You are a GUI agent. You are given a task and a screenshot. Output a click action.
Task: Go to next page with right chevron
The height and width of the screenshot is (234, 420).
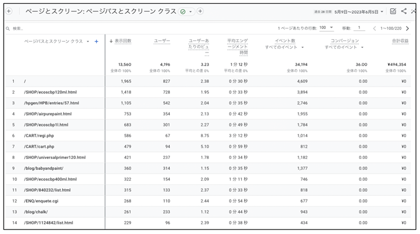tap(407, 28)
